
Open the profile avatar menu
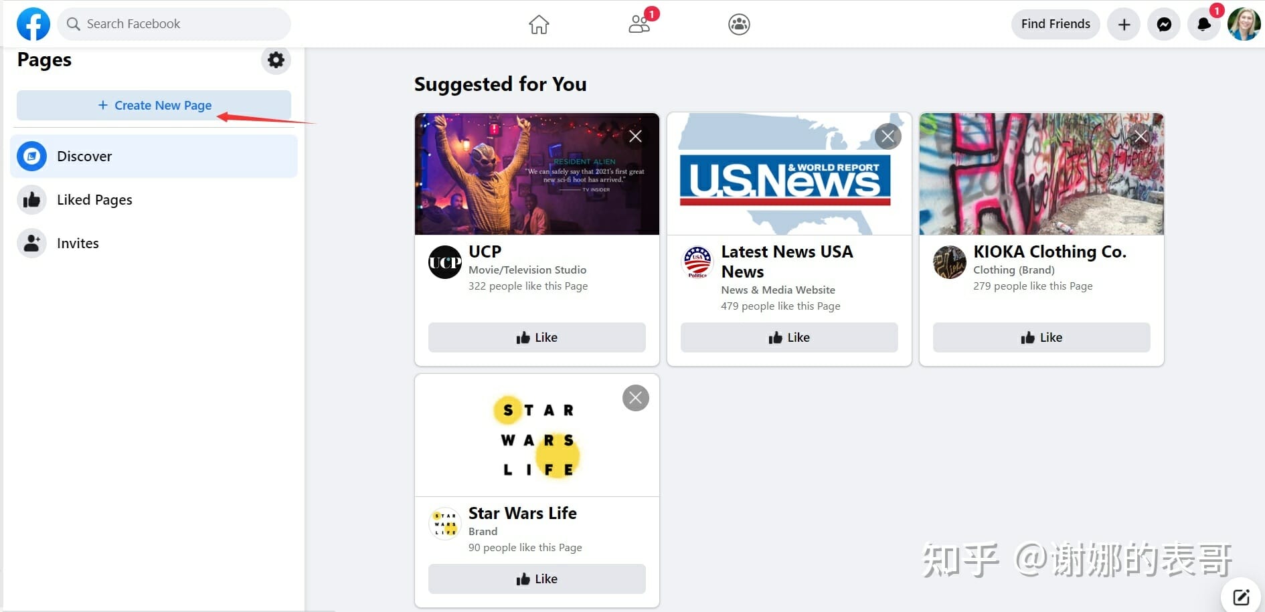[1244, 25]
